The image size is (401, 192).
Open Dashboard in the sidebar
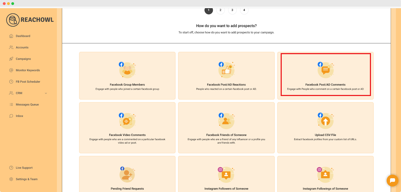pos(23,36)
